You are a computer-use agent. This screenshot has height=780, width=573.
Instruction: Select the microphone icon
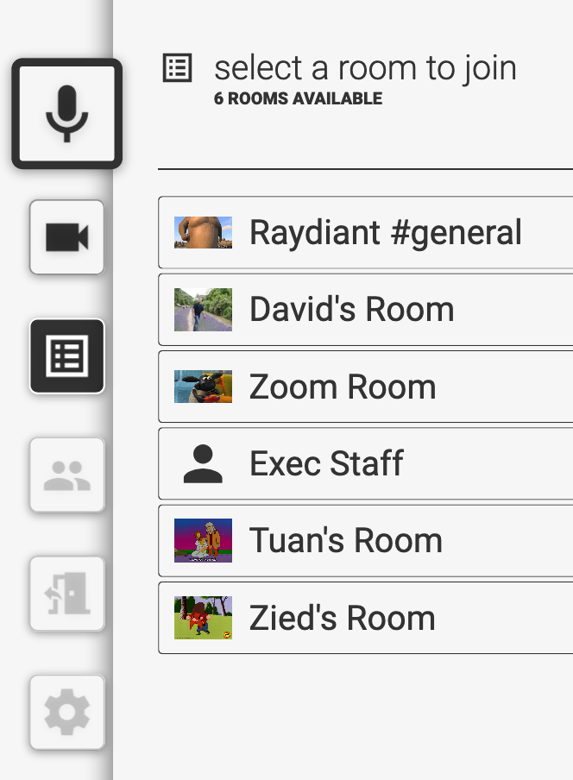[x=66, y=115]
